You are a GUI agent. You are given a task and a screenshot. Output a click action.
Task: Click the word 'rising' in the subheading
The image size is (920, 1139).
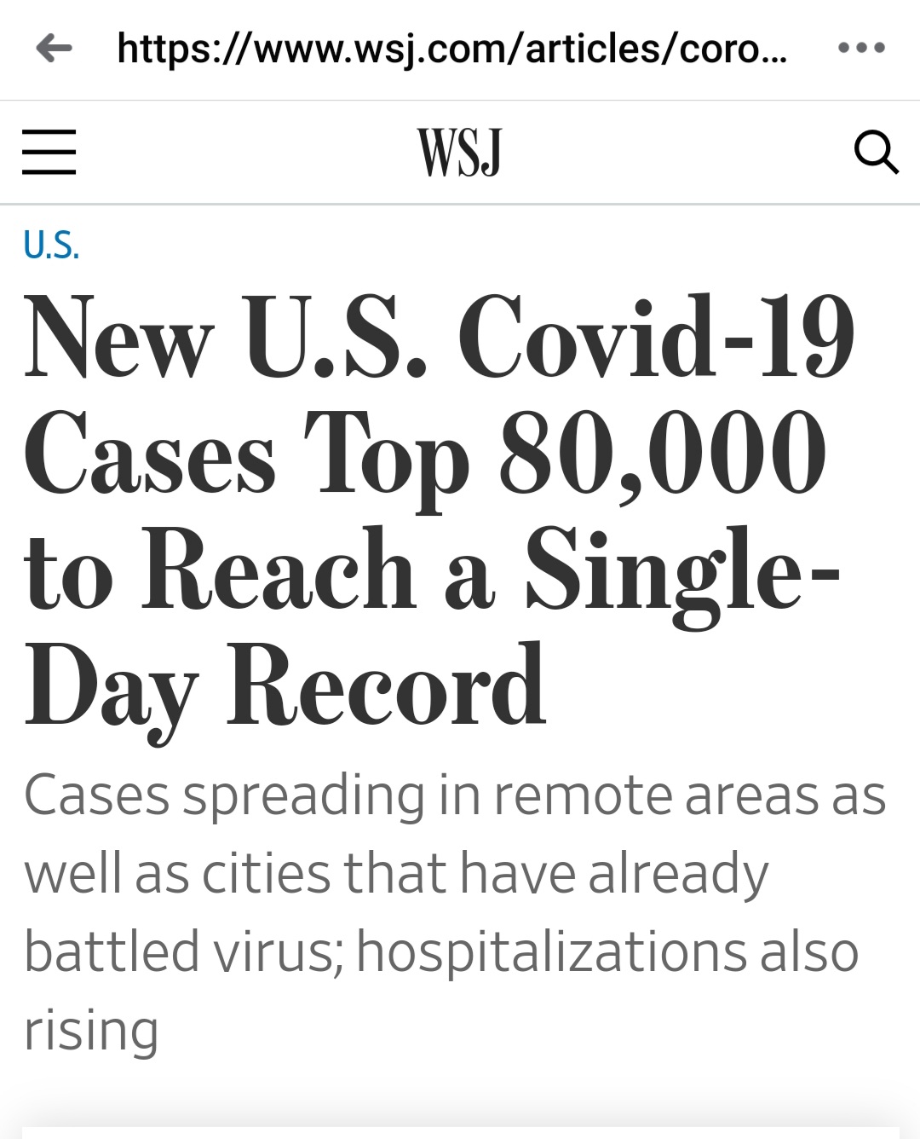tap(91, 1031)
